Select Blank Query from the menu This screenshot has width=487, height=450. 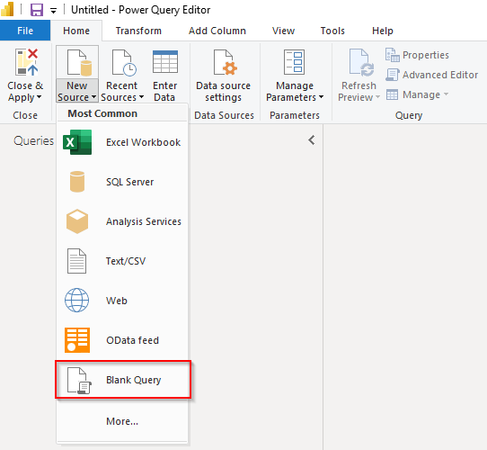tap(123, 380)
